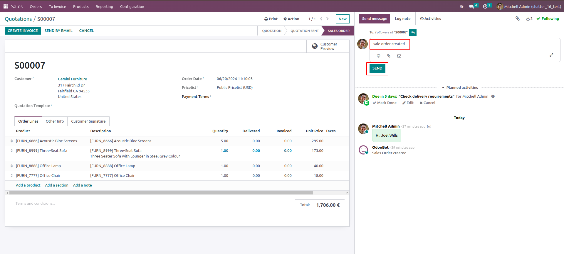The image size is (564, 254).
Task: Switch to the Other Info tab
Action: 55,121
